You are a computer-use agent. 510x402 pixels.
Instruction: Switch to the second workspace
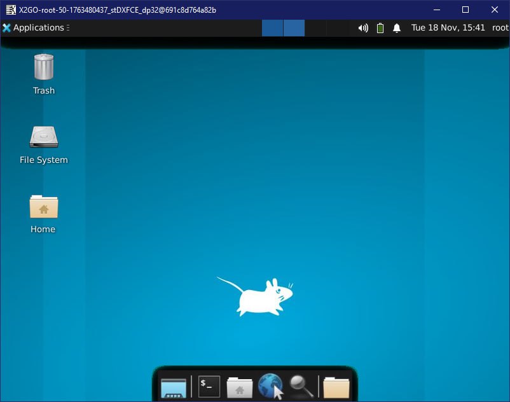click(x=294, y=28)
